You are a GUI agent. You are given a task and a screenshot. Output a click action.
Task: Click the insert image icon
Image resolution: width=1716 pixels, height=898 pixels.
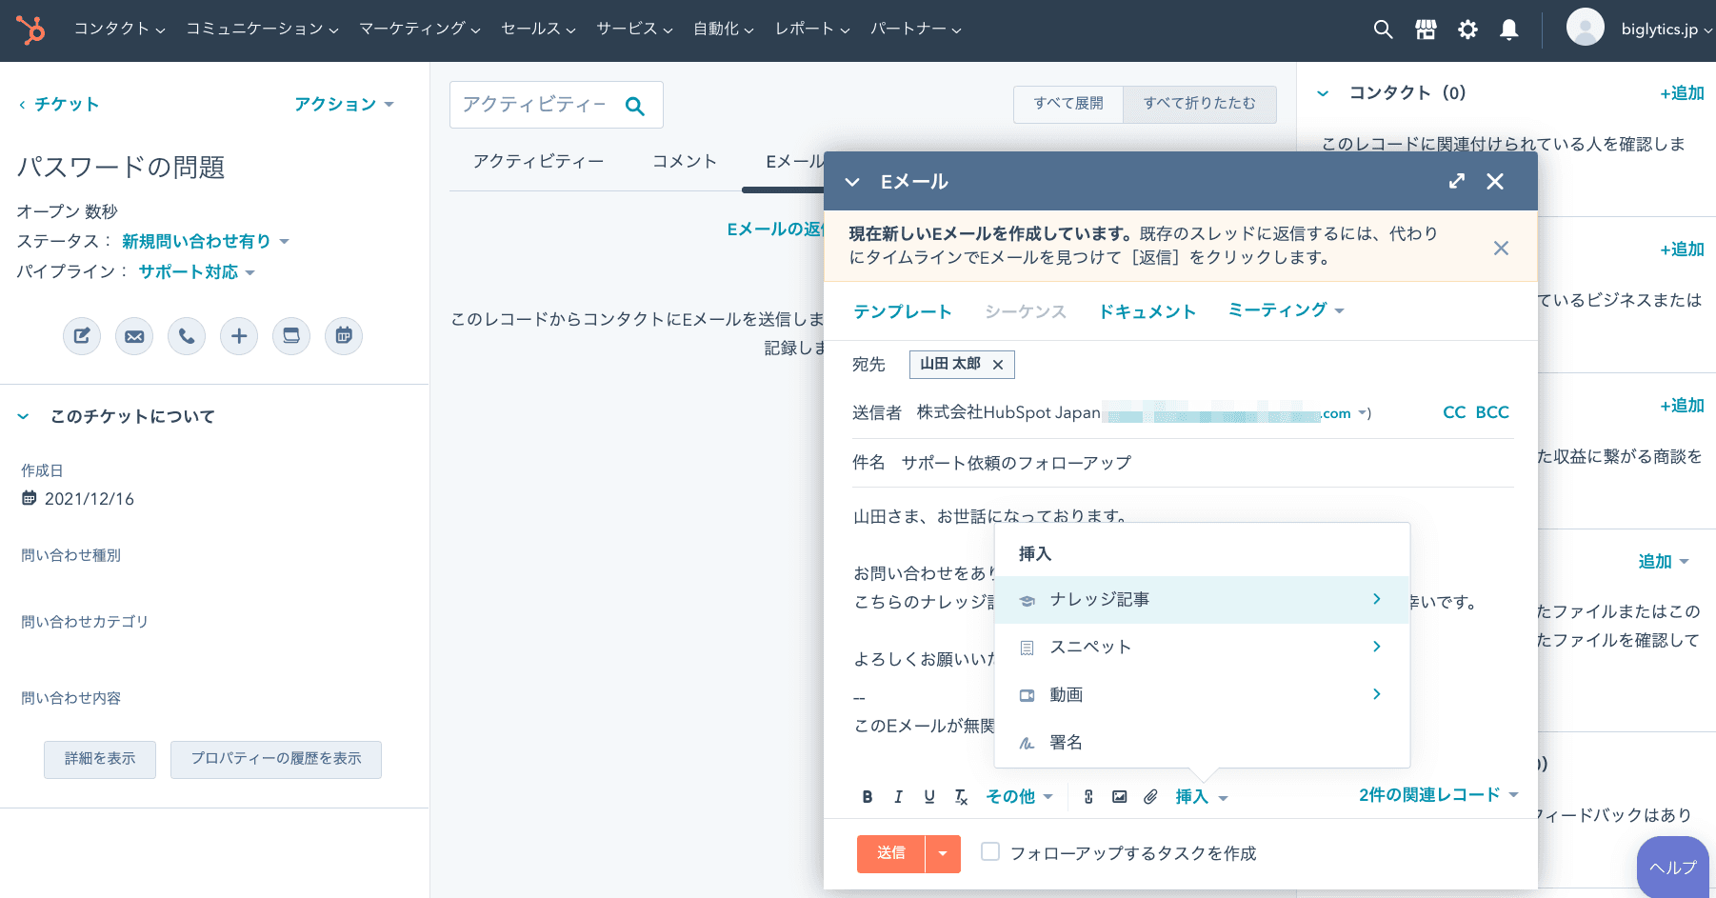1120,797
